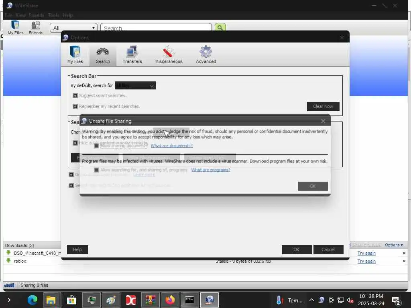Open View menu in WireShare
Viewport: 411px width, 308px height.
(x=20, y=15)
